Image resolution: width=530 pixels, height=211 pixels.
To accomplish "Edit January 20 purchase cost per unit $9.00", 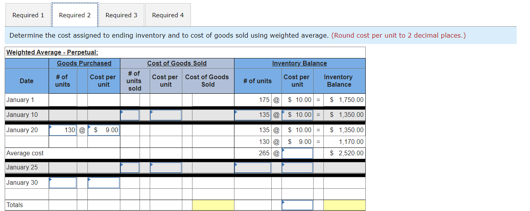I will coord(103,130).
